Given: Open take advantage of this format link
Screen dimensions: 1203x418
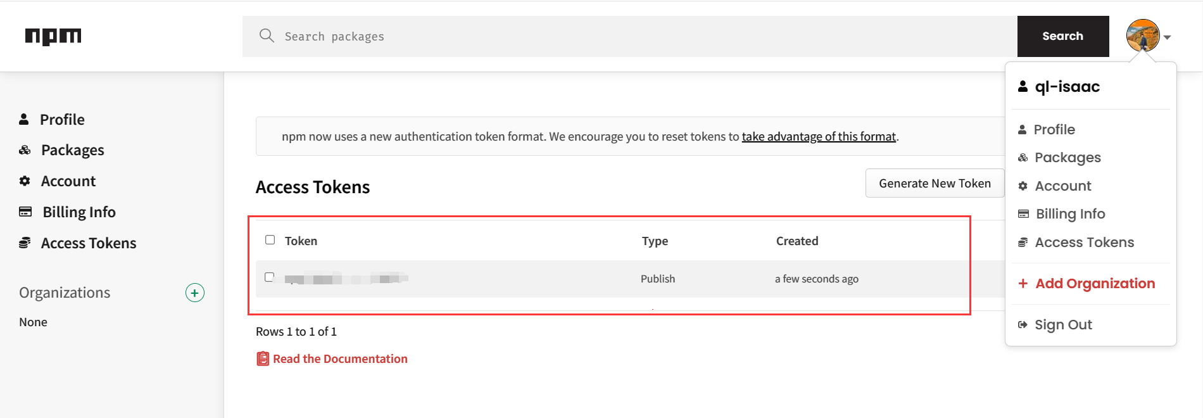Looking at the screenshot, I should coord(819,136).
